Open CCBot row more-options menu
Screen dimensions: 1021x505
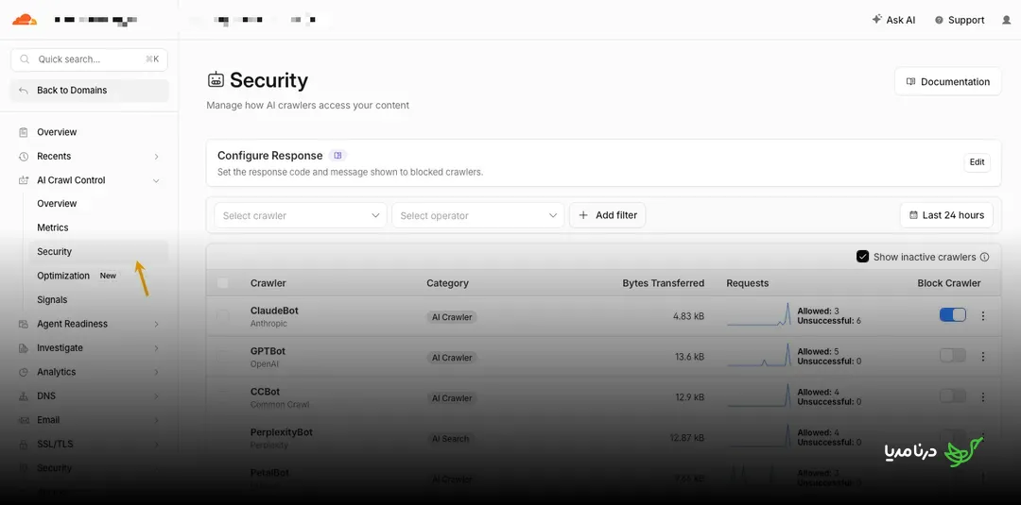click(983, 396)
